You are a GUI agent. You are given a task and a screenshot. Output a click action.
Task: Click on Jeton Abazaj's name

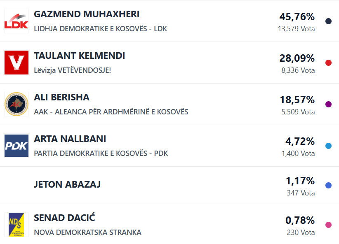67,184
